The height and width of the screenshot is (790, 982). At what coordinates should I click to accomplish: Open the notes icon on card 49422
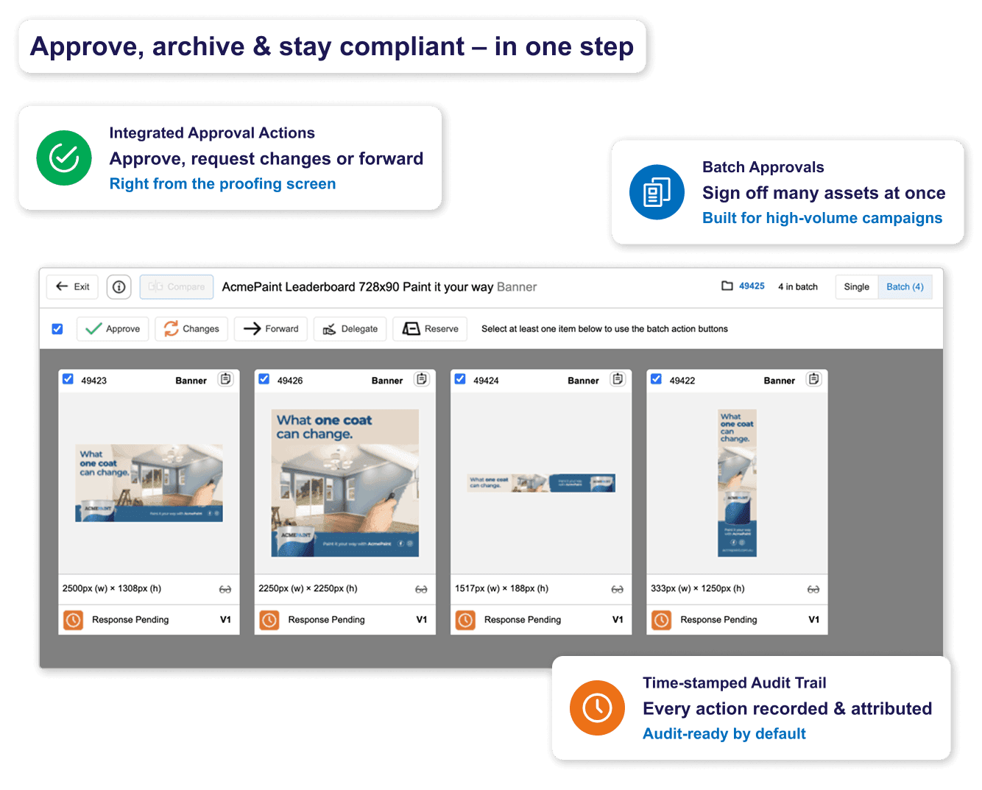tap(813, 379)
